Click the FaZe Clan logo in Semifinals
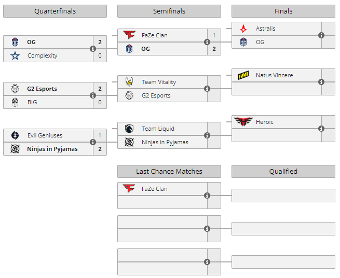Viewport: 340px width, 278px height. 129,35
